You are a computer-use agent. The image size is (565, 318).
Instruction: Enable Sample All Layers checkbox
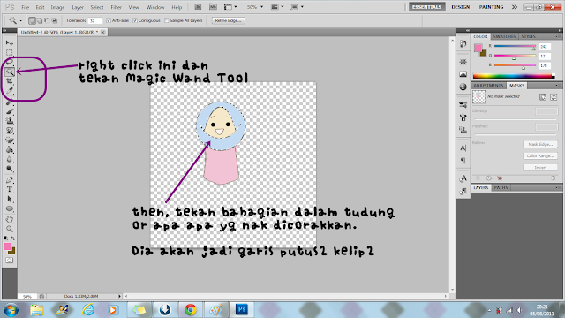[167, 20]
